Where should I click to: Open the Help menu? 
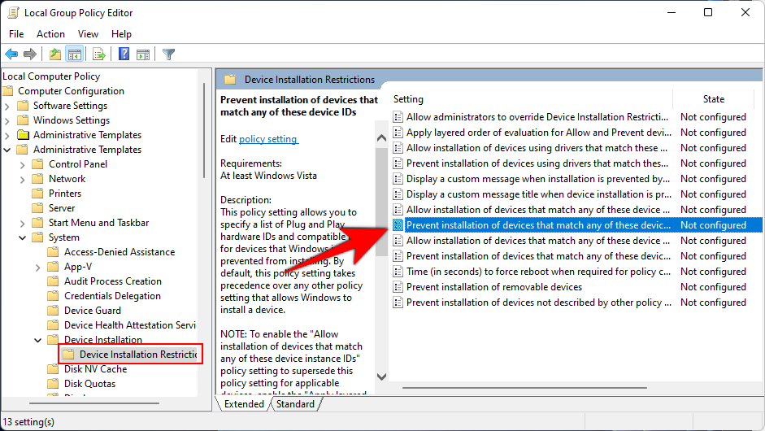click(x=121, y=33)
